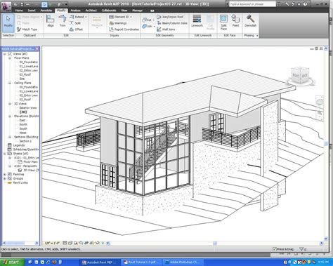Switch to the Annotate ribbon tab
333x266 pixels.
pos(46,11)
